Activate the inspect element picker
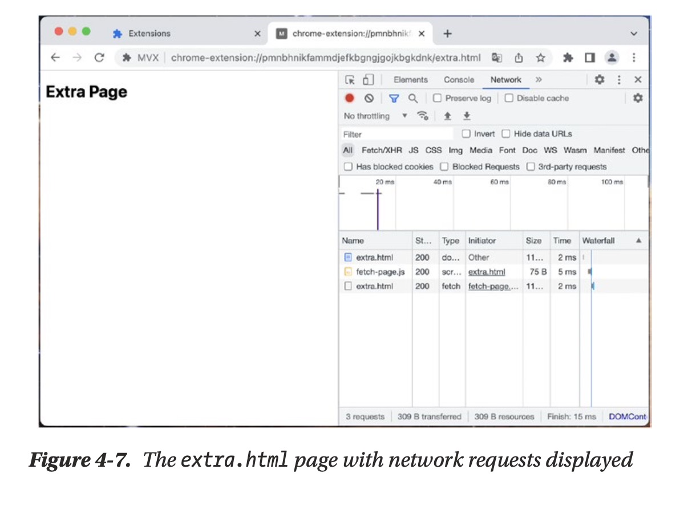688x514 pixels. coord(350,80)
